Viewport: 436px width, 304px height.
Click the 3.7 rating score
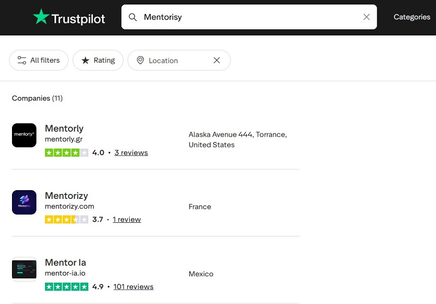tap(98, 220)
